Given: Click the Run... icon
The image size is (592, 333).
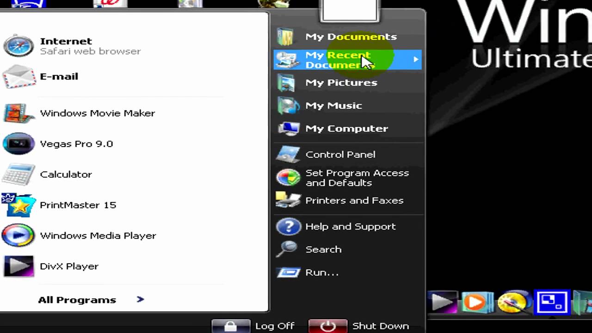Looking at the screenshot, I should pyautogui.click(x=289, y=272).
